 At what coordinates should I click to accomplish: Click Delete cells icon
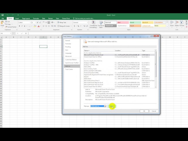pos(177,22)
